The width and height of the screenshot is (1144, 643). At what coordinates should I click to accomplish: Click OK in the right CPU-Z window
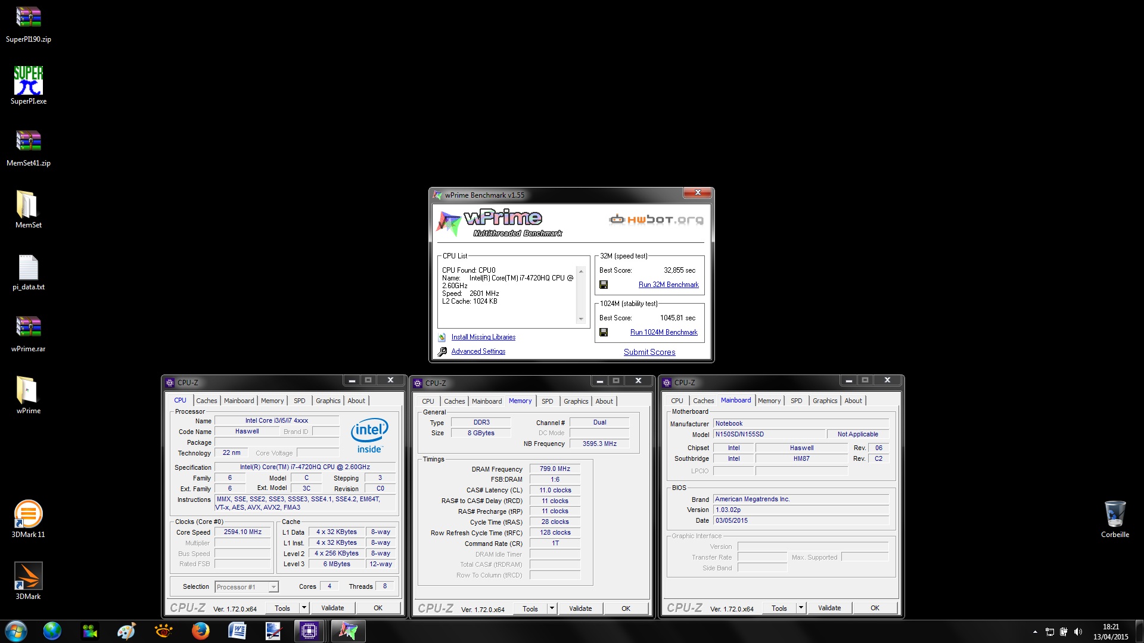coord(875,608)
